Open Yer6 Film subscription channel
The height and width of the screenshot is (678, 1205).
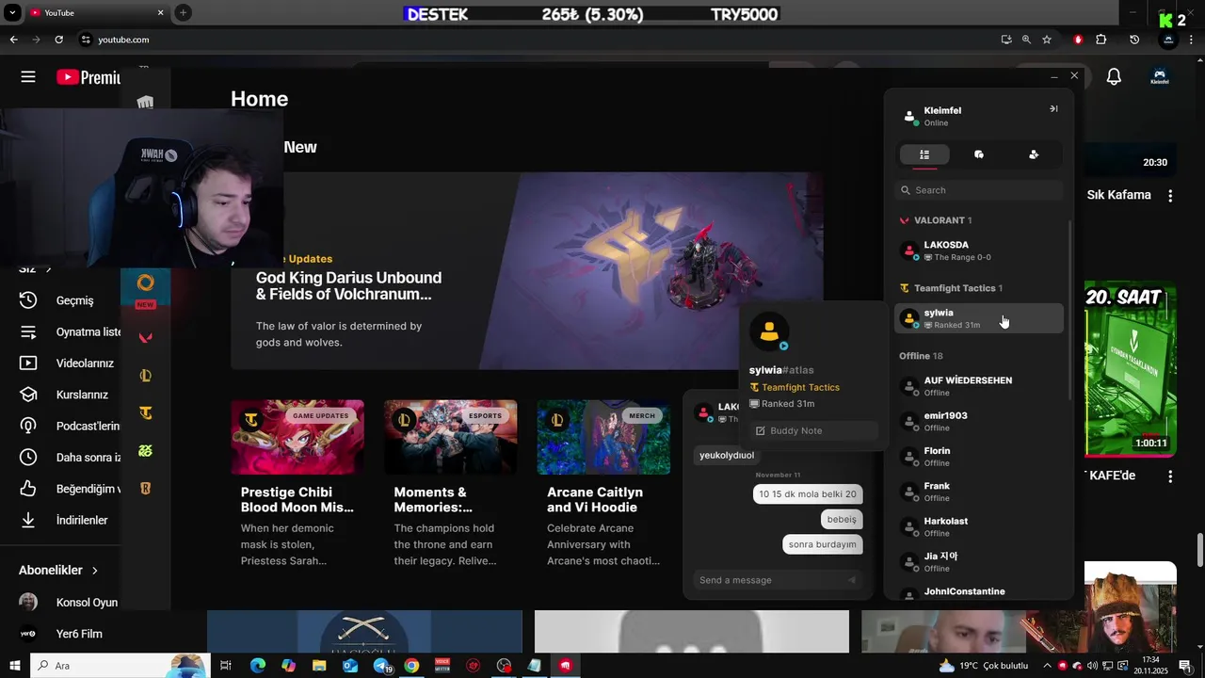[x=62, y=634]
